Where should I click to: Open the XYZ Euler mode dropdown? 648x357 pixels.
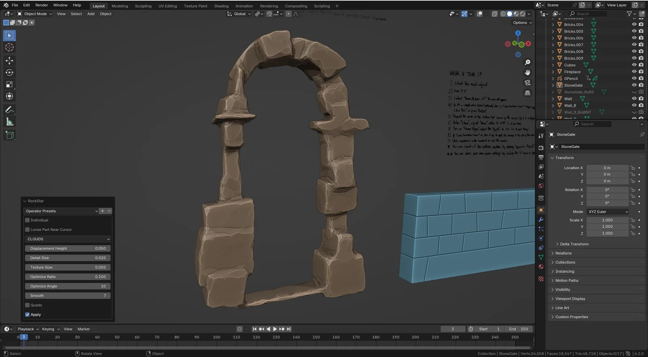(x=608, y=212)
